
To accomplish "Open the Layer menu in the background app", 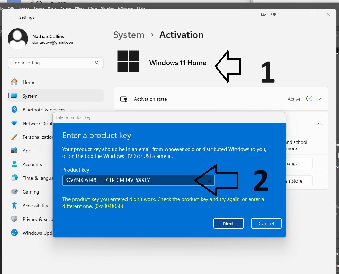I will point(39,9).
